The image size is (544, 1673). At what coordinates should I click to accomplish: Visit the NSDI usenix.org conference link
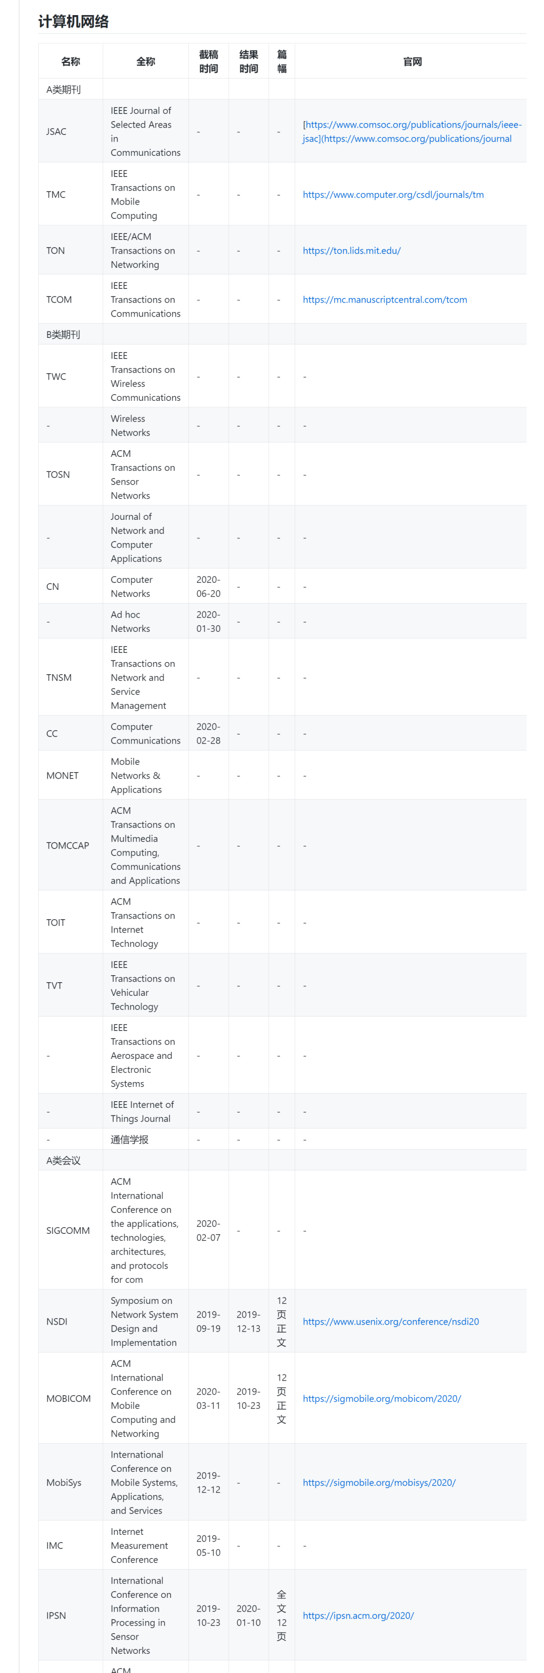[x=390, y=1321]
